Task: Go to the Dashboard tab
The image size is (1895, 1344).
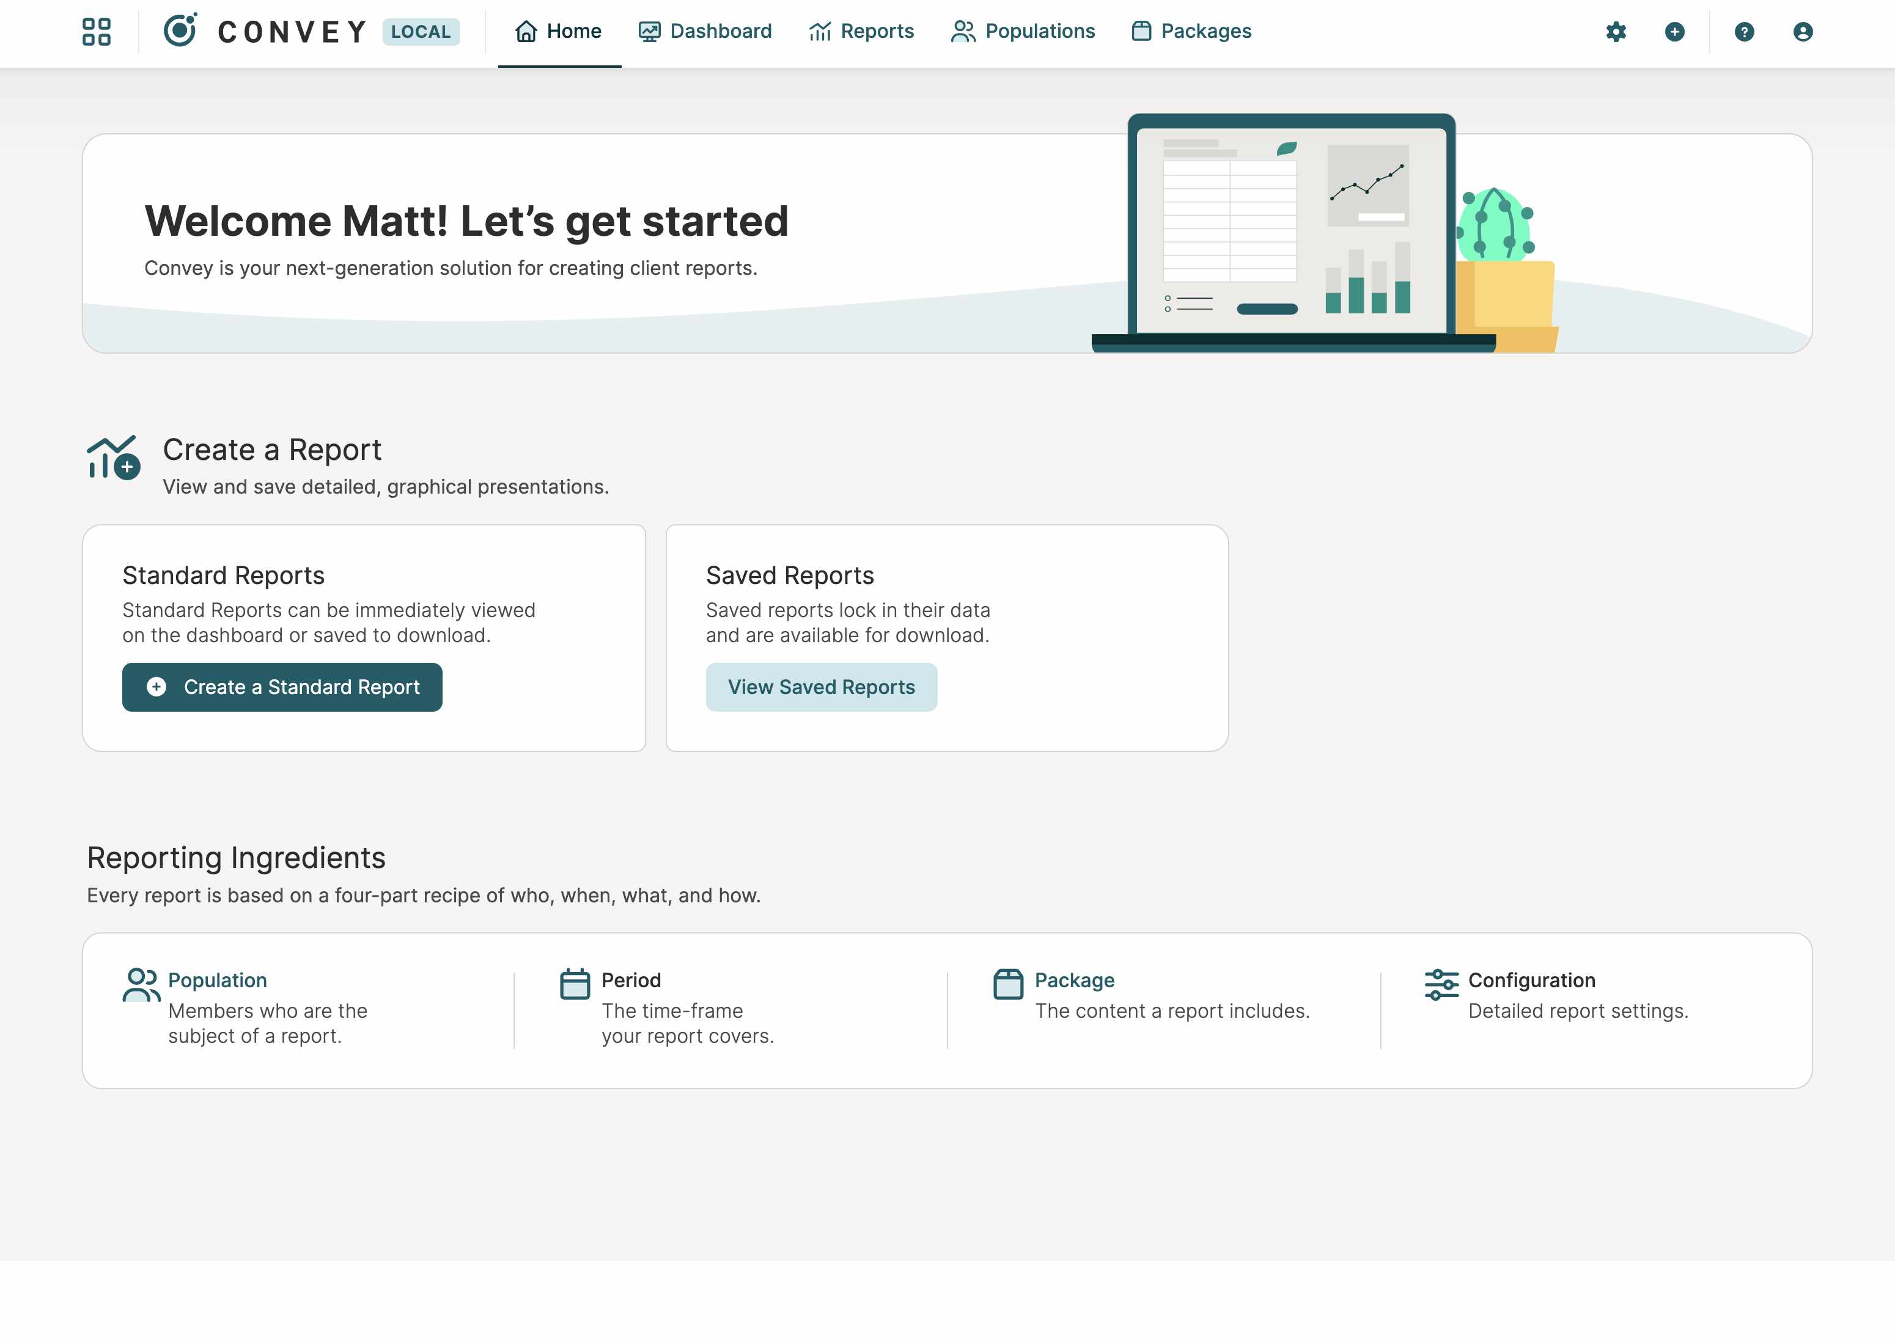Action: 705,31
